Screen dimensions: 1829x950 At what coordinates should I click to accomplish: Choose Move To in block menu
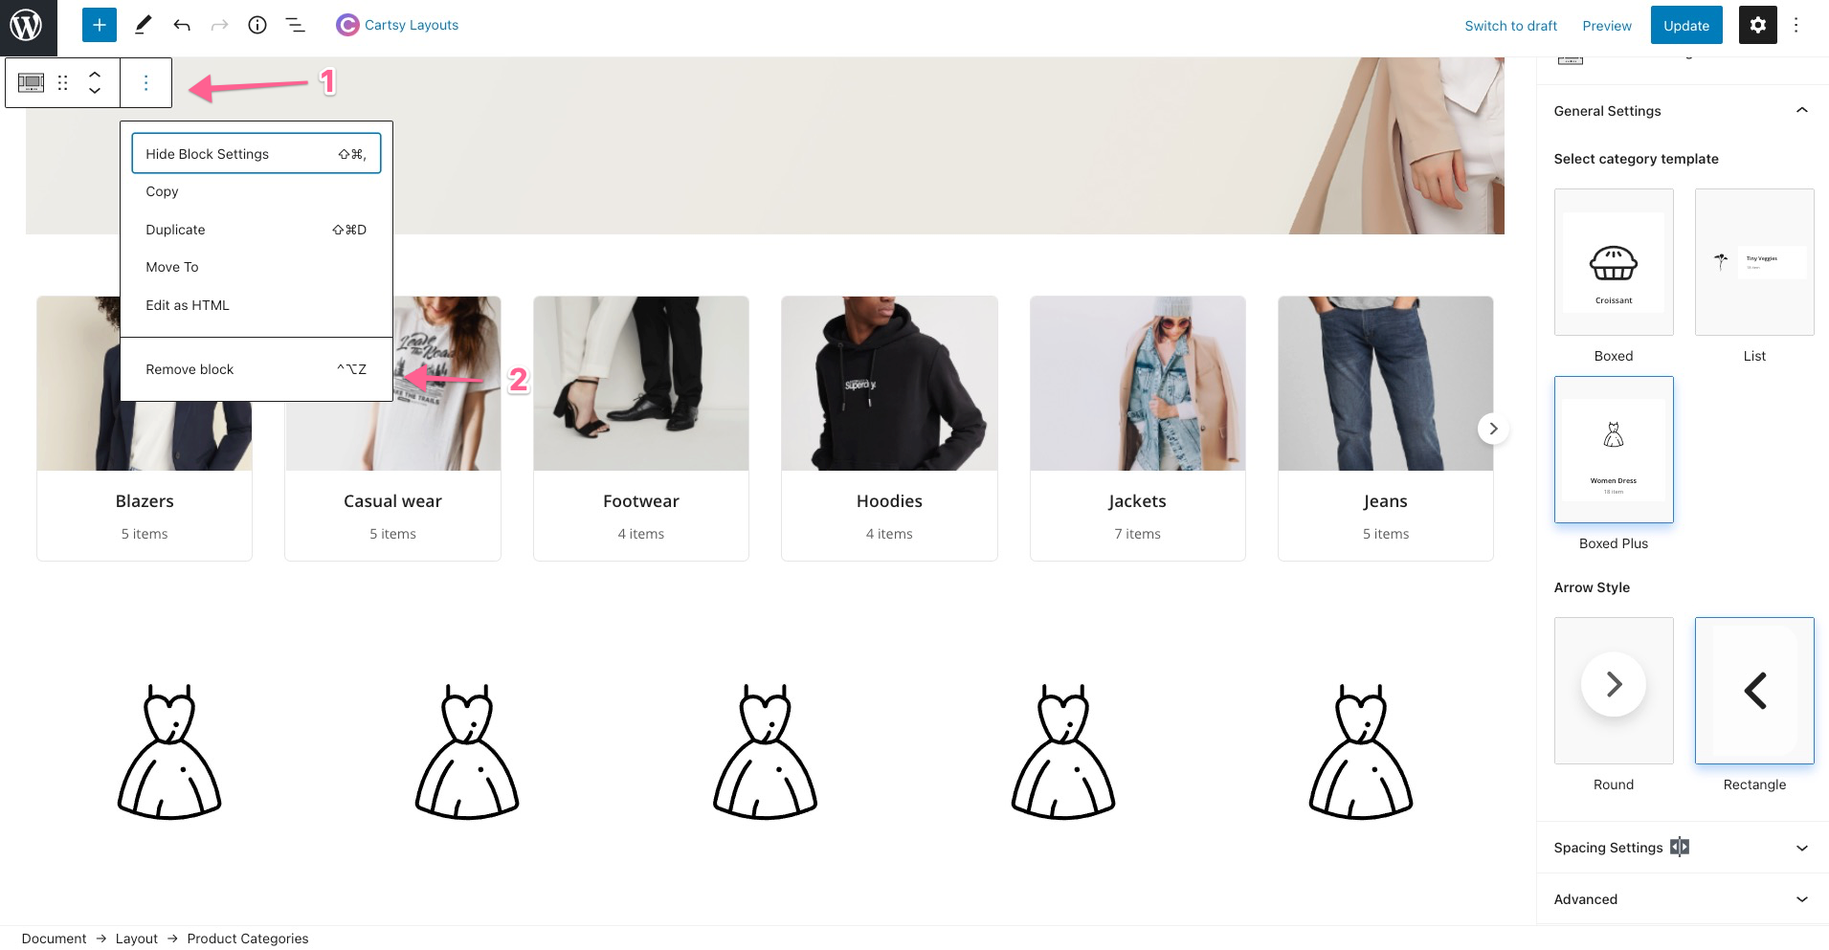click(x=257, y=267)
